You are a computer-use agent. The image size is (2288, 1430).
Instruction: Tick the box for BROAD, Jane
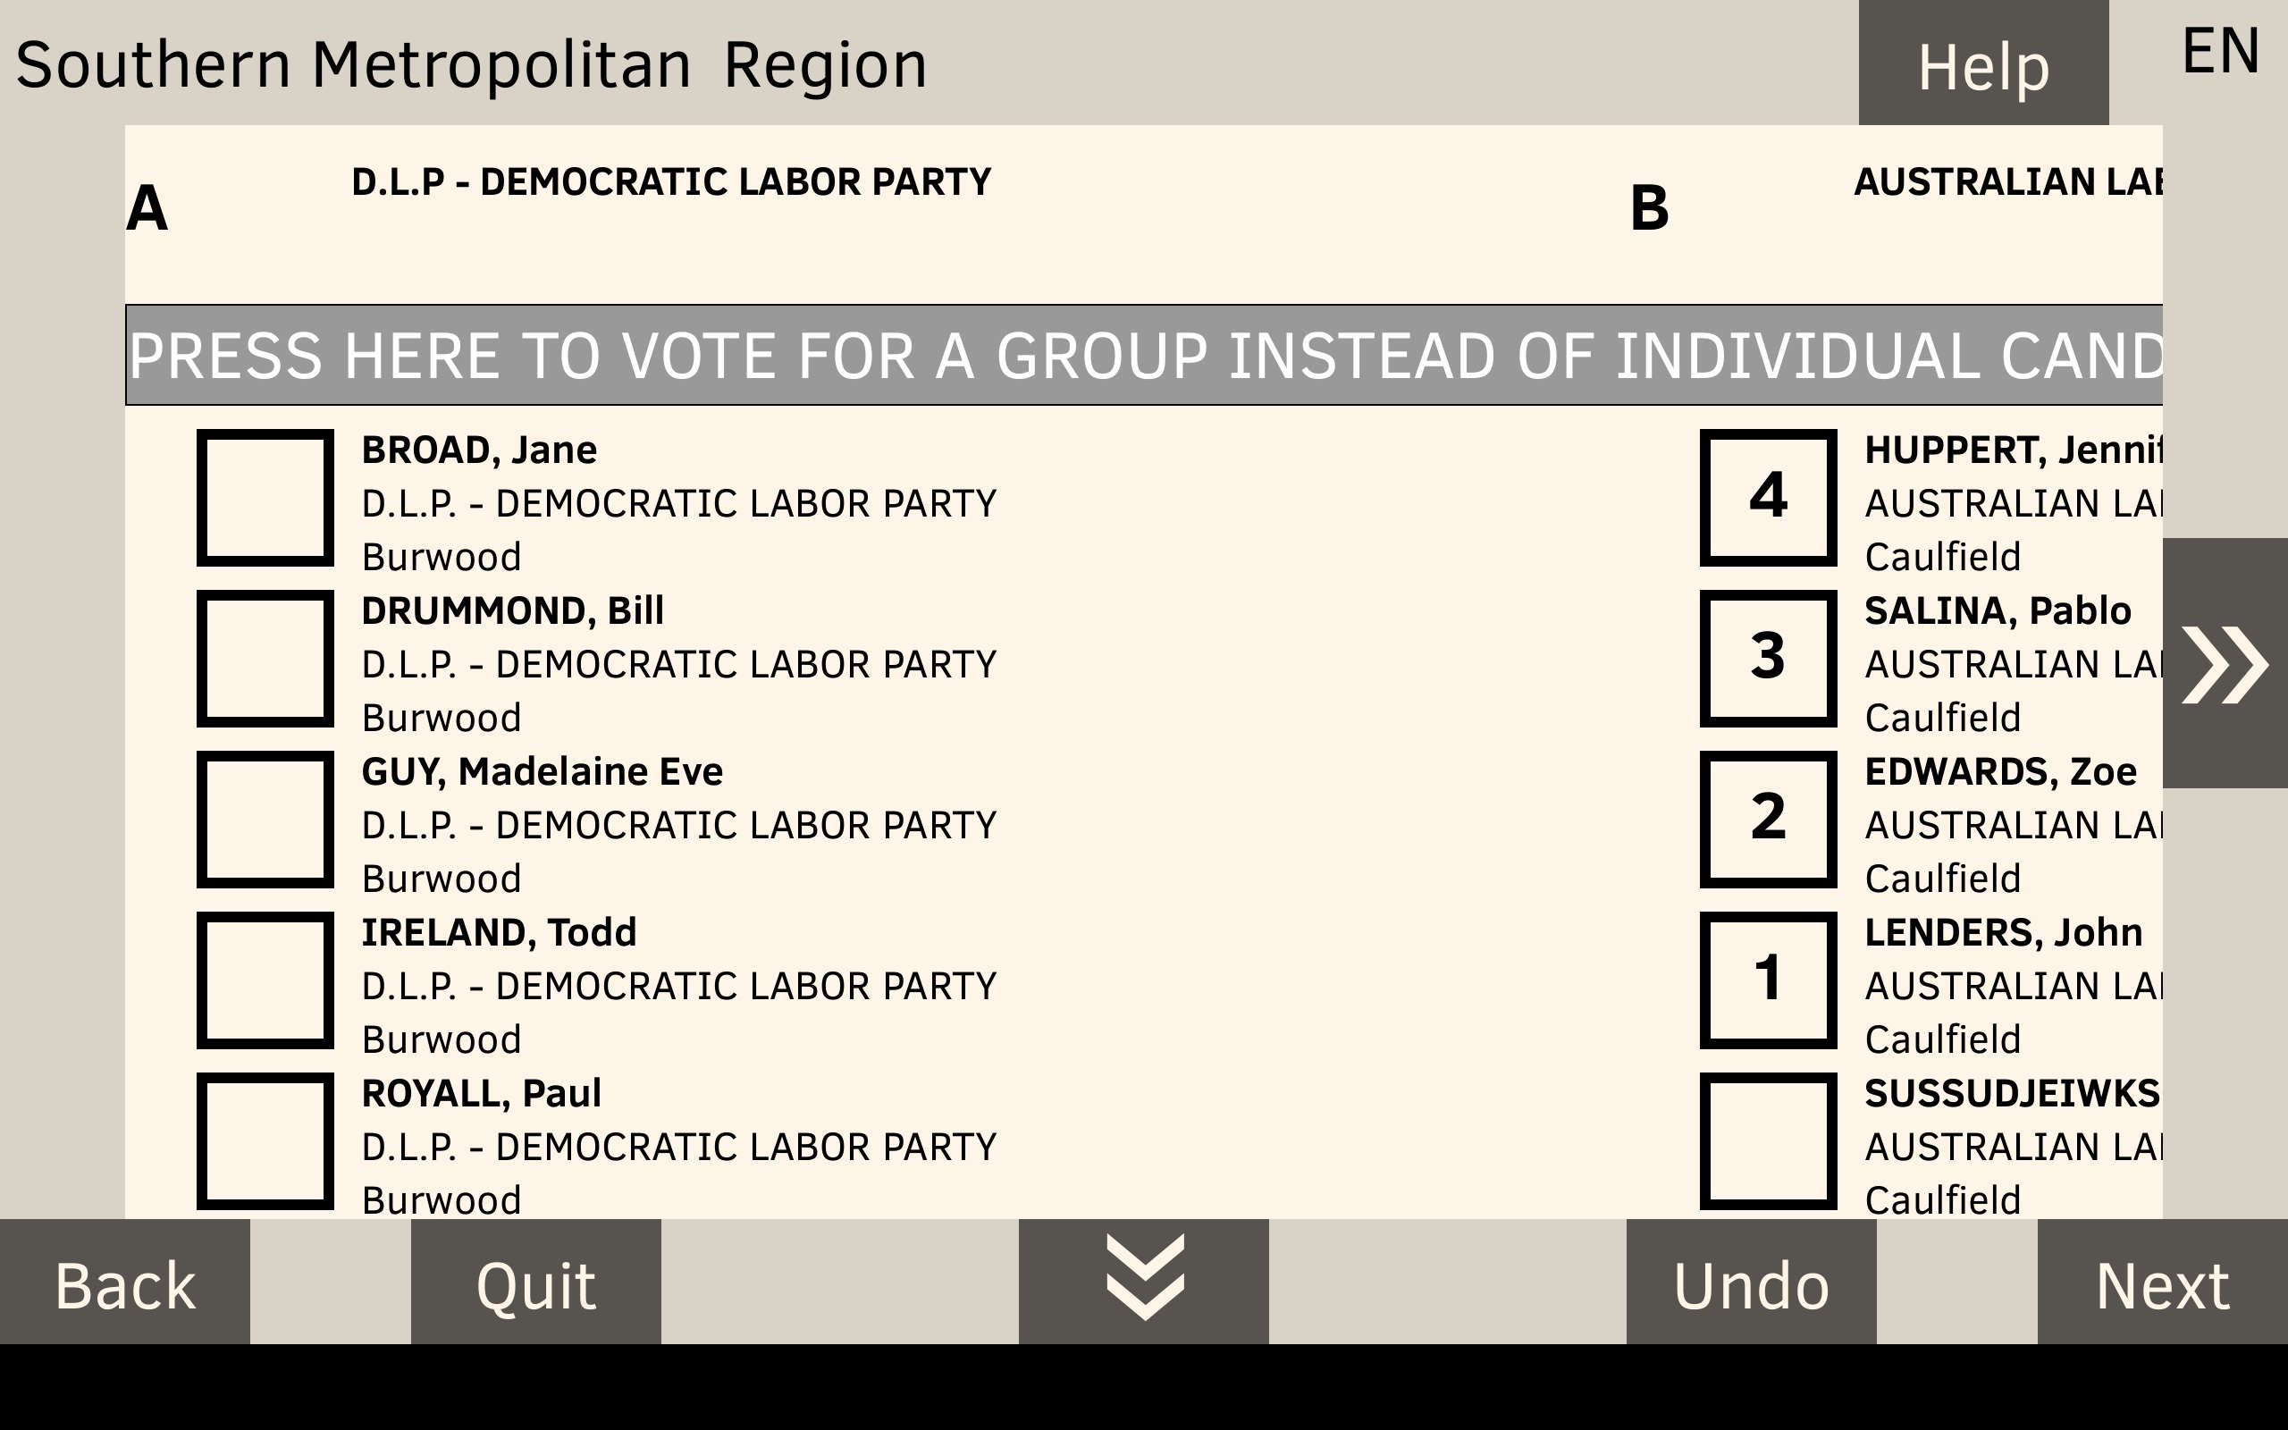click(x=265, y=498)
